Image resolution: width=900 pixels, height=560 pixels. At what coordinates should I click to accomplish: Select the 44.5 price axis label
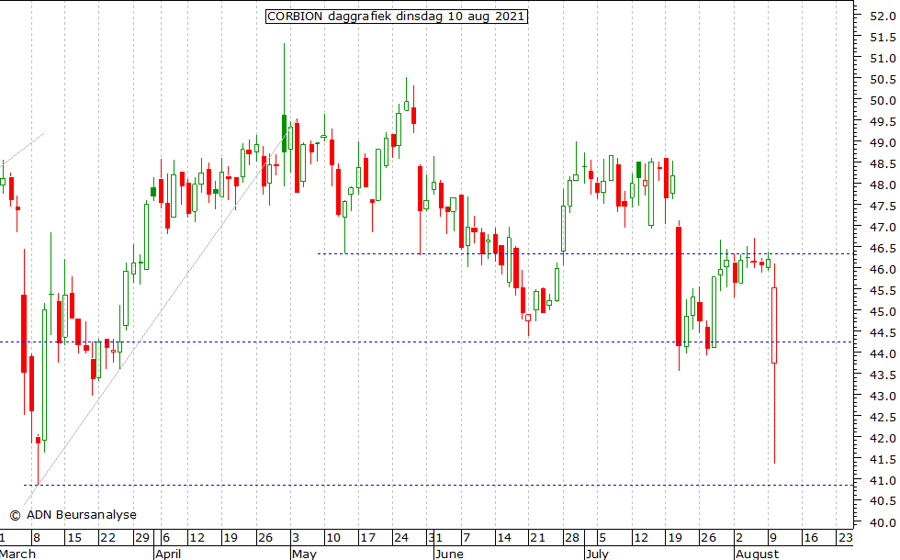click(883, 332)
